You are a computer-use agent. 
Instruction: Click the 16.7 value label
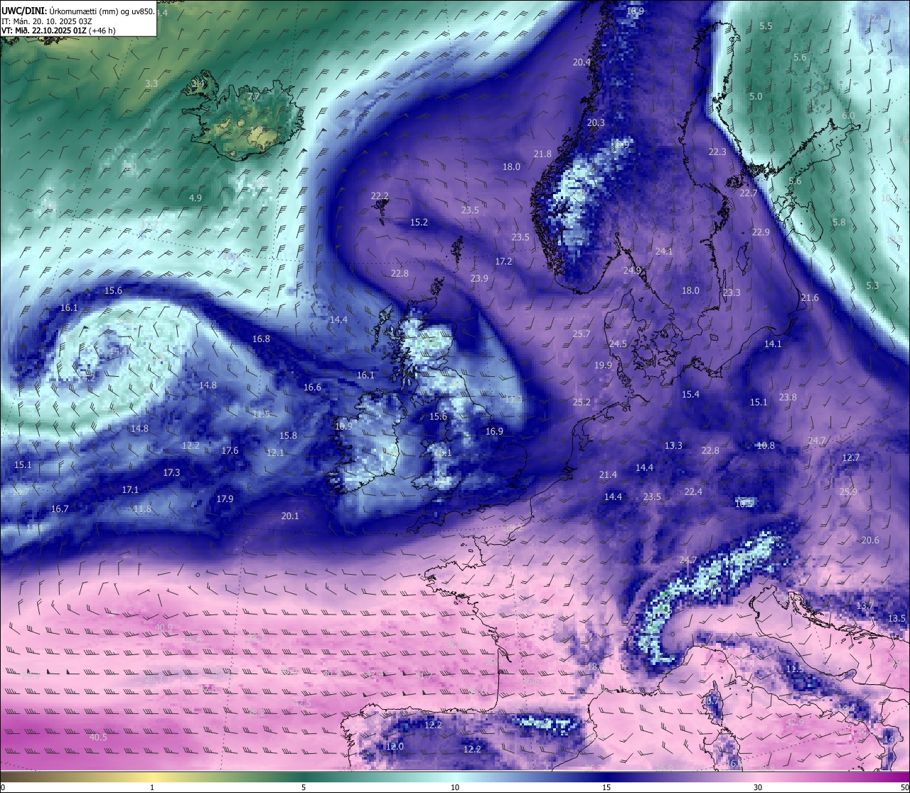click(x=60, y=509)
